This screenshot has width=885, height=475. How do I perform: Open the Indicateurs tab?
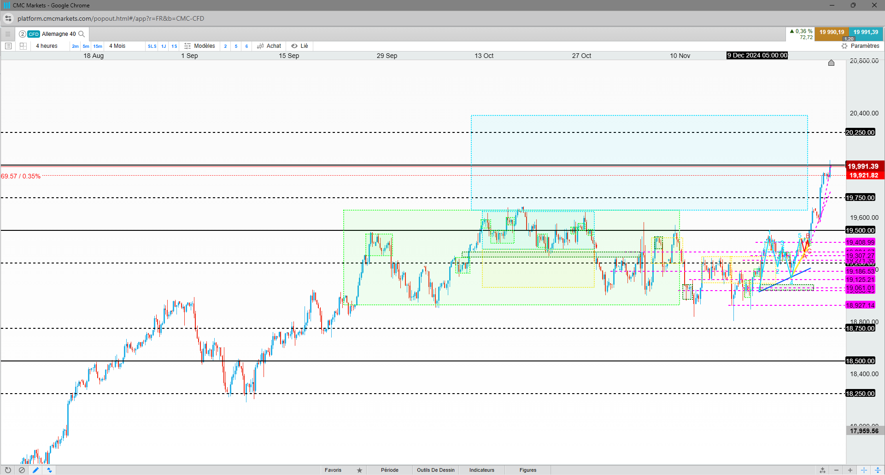click(x=482, y=470)
